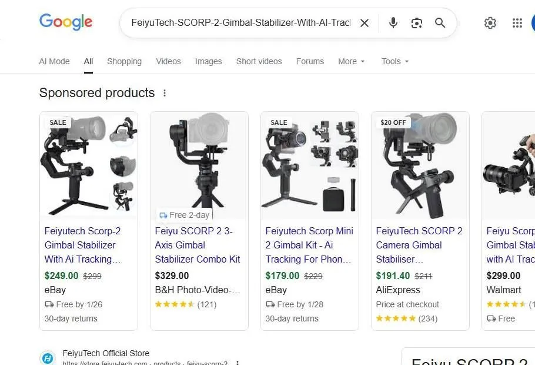Image resolution: width=535 pixels, height=365 pixels.
Task: Switch to the Images tab
Action: point(209,61)
